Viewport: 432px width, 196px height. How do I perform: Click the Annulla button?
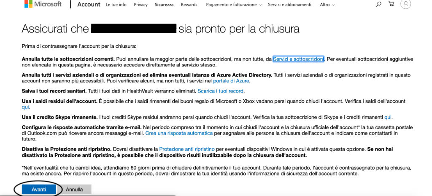pos(74,189)
